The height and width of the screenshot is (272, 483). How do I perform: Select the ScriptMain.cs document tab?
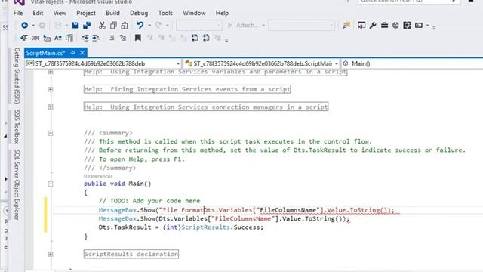tap(45, 53)
